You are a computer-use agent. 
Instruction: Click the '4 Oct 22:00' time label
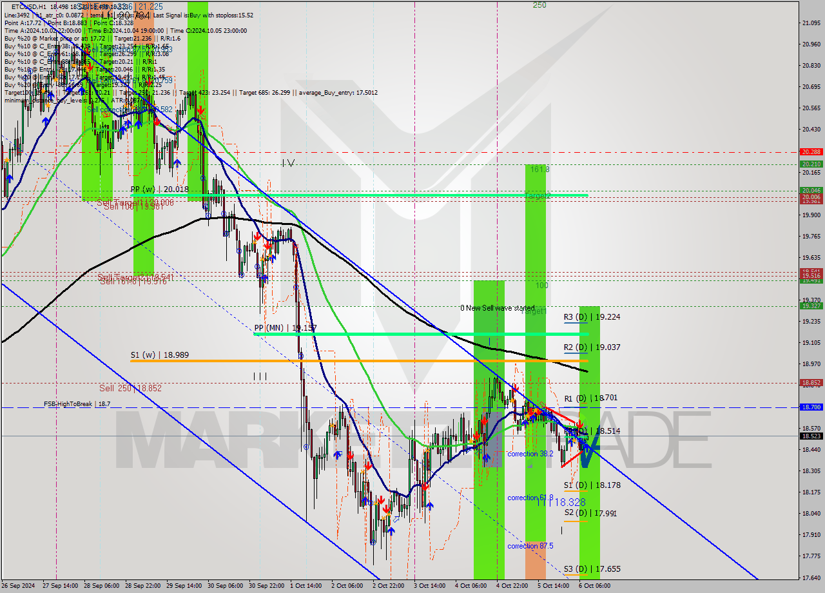(x=513, y=586)
